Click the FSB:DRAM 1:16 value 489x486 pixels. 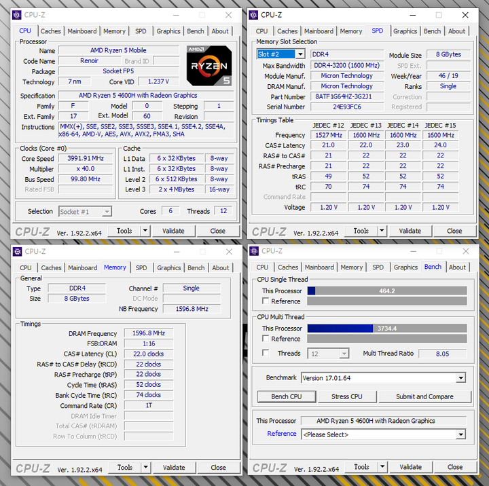(x=149, y=343)
